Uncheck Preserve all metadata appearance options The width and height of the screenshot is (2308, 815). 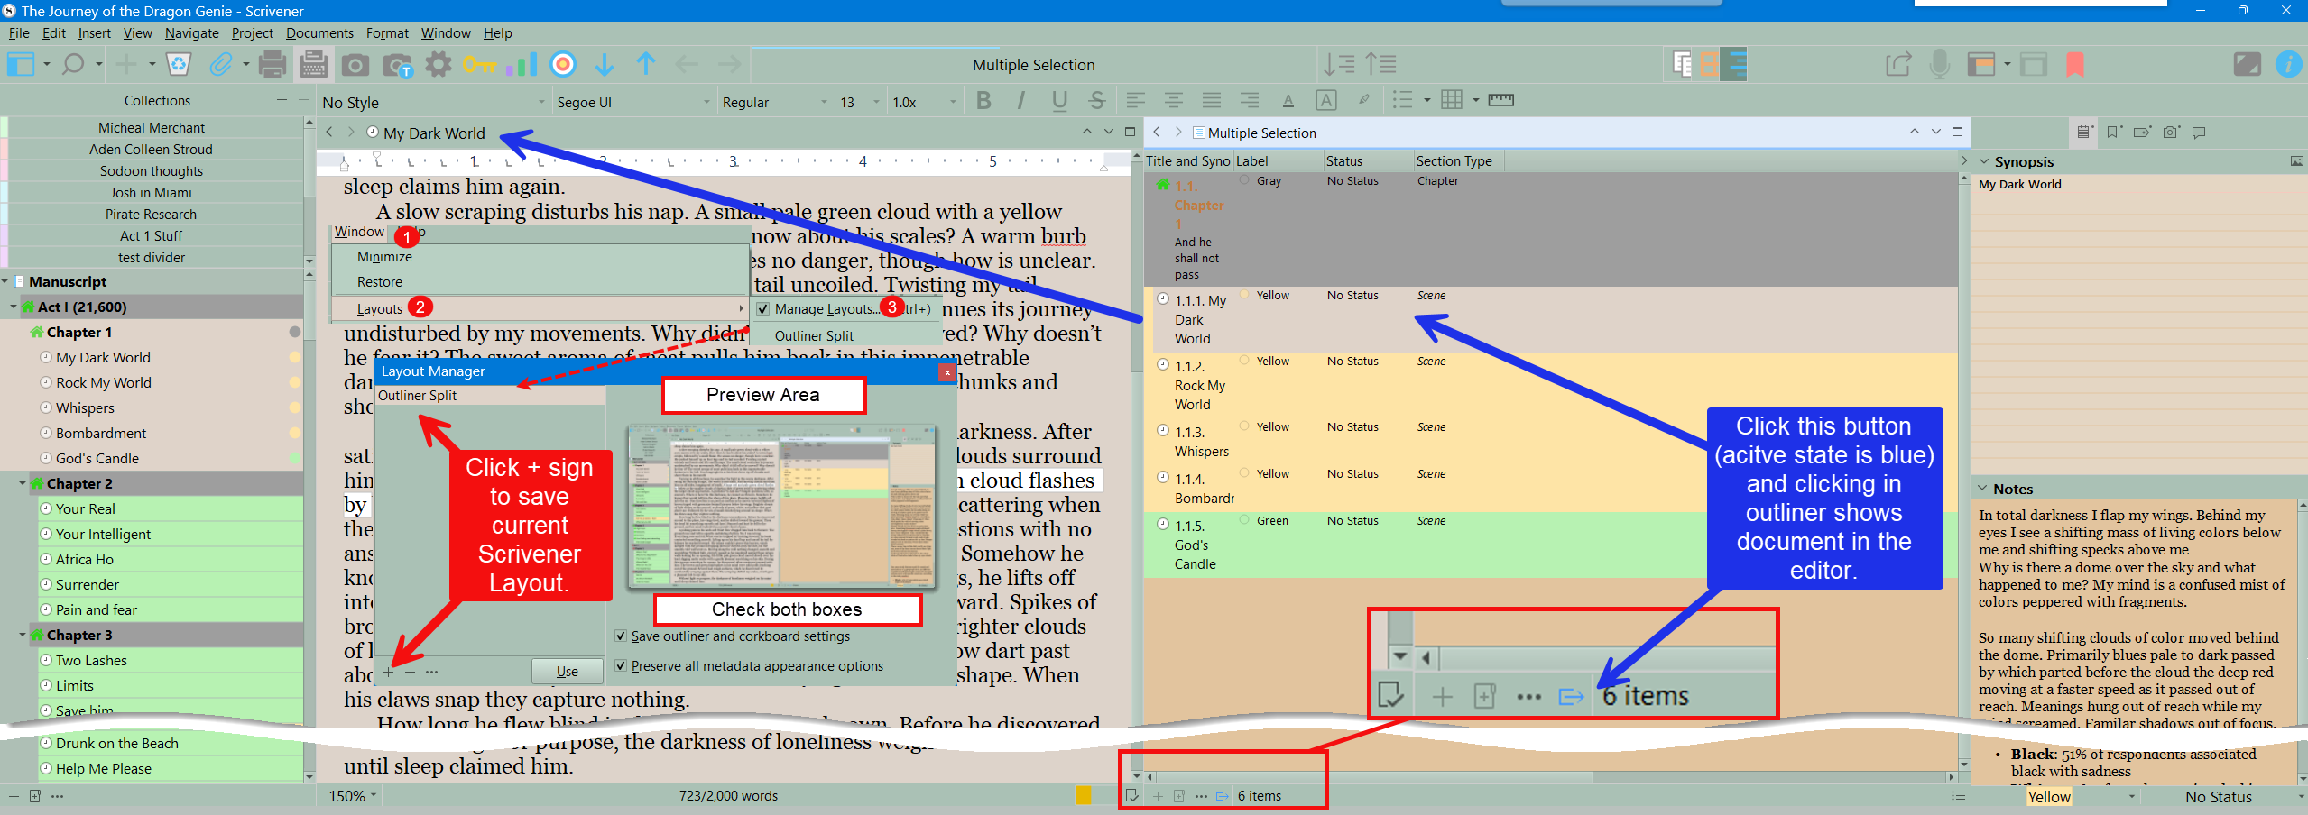tap(621, 666)
